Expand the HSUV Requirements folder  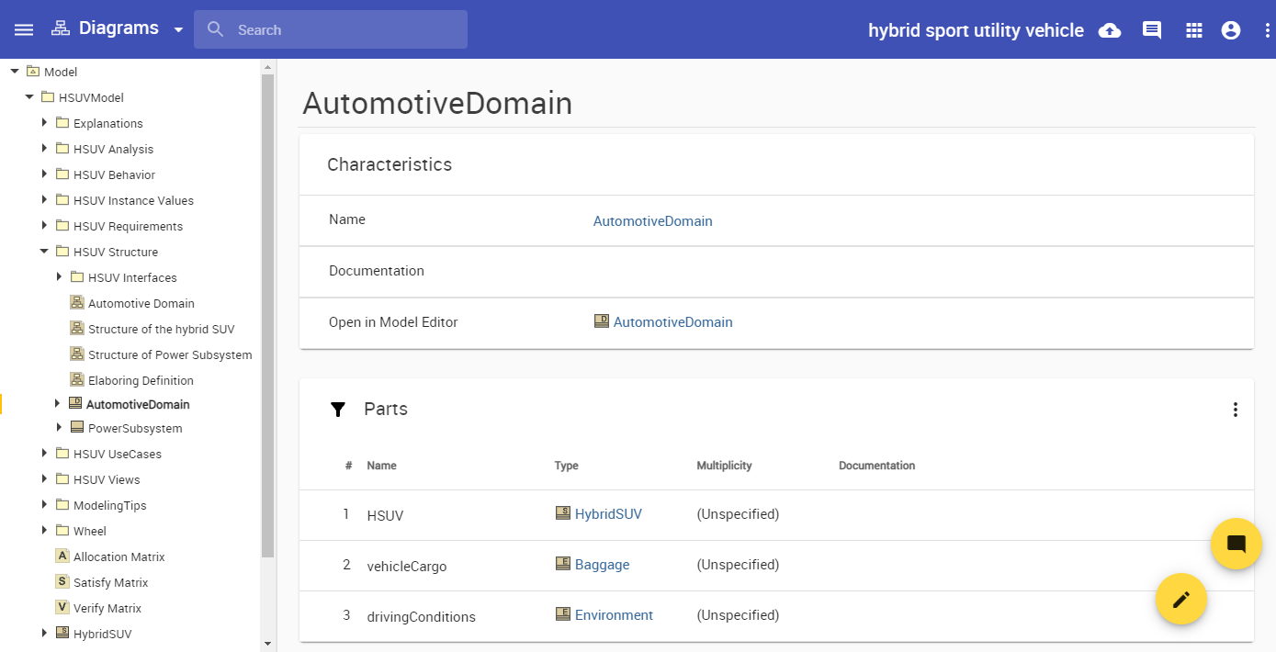pyautogui.click(x=44, y=226)
